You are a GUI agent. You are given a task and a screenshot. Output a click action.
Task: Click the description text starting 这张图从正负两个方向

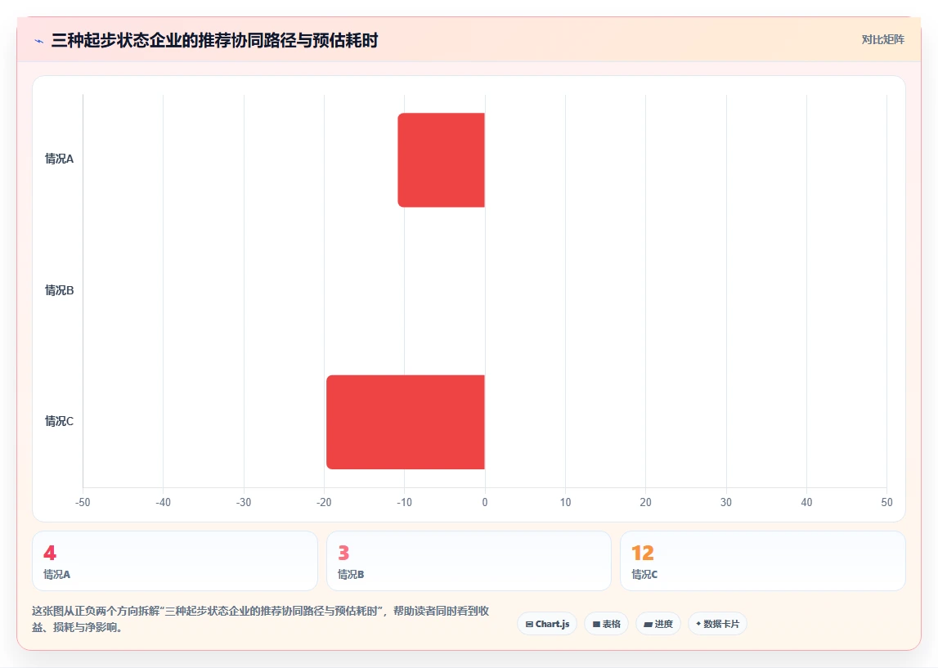(x=261, y=619)
